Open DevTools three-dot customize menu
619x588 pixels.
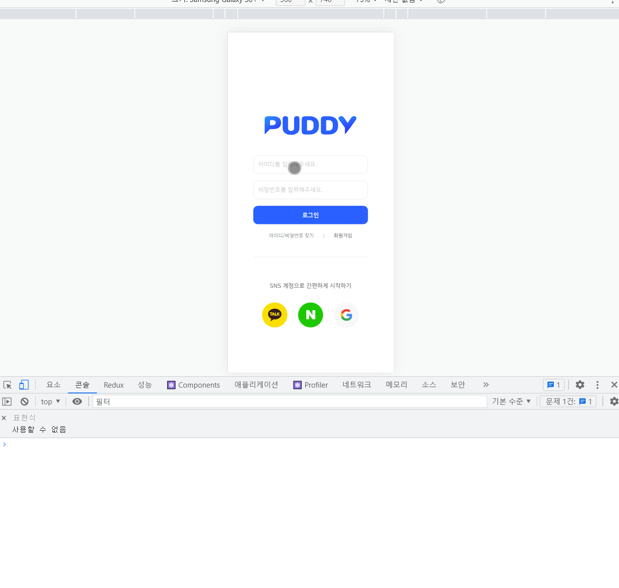(597, 385)
